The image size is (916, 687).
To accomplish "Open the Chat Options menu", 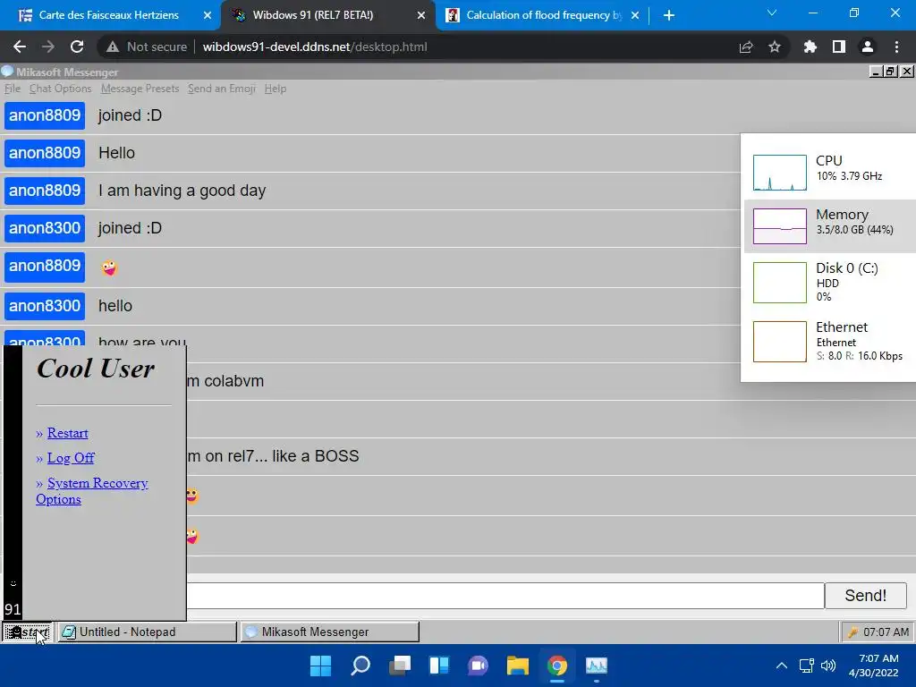I will (x=60, y=89).
